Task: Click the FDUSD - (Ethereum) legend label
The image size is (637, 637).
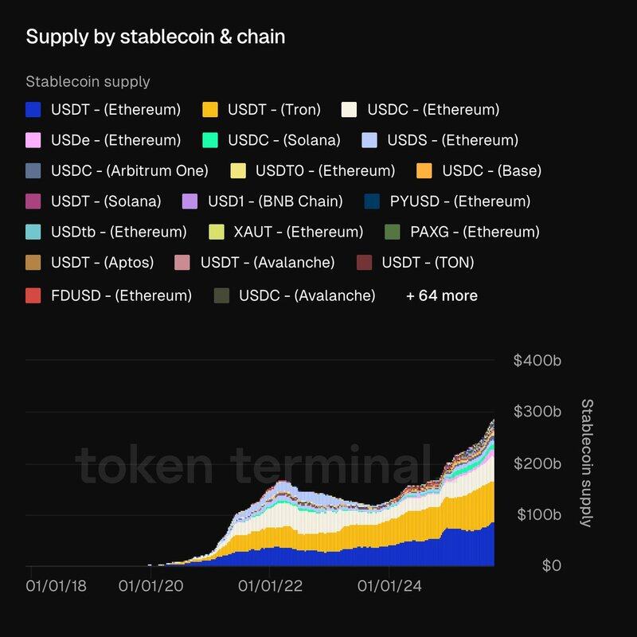Action: [x=120, y=295]
